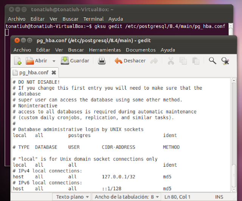Click the Abrir folder icon
This screenshot has width=242, height=201.
pos(30,61)
